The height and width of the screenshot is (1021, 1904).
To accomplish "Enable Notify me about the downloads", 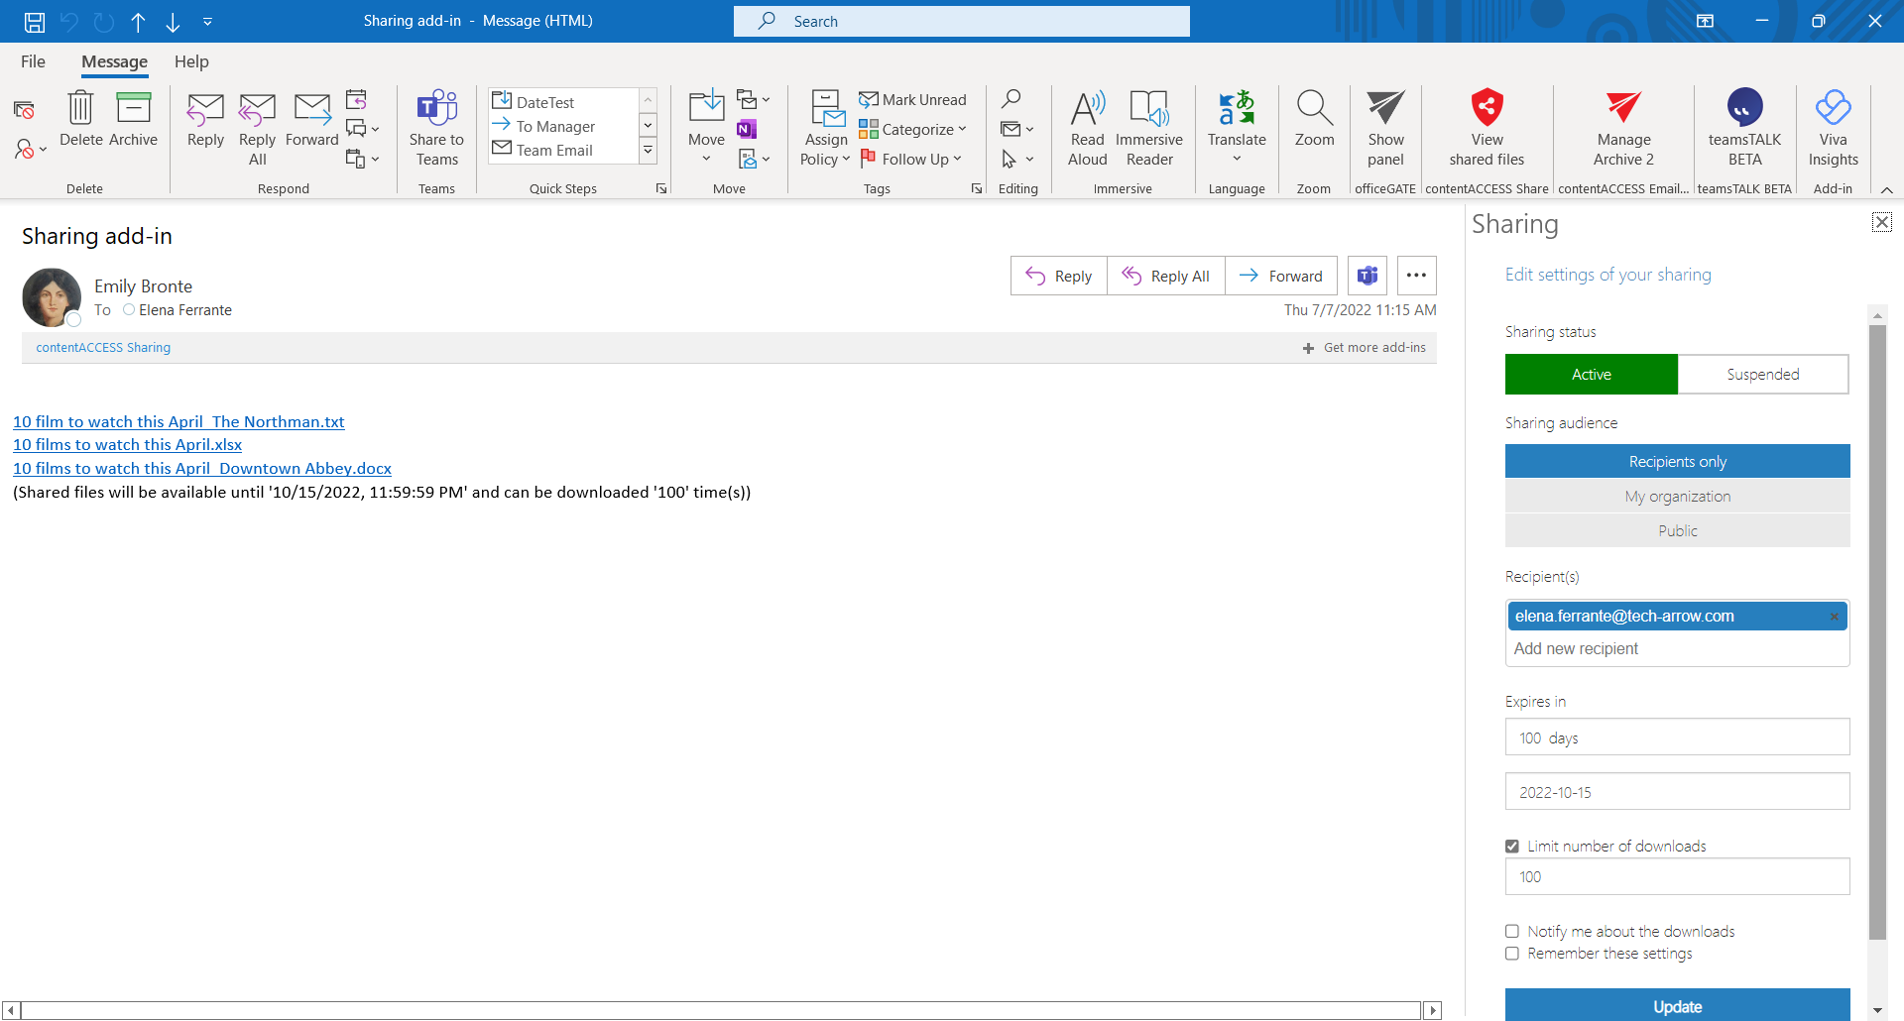I will tap(1512, 932).
